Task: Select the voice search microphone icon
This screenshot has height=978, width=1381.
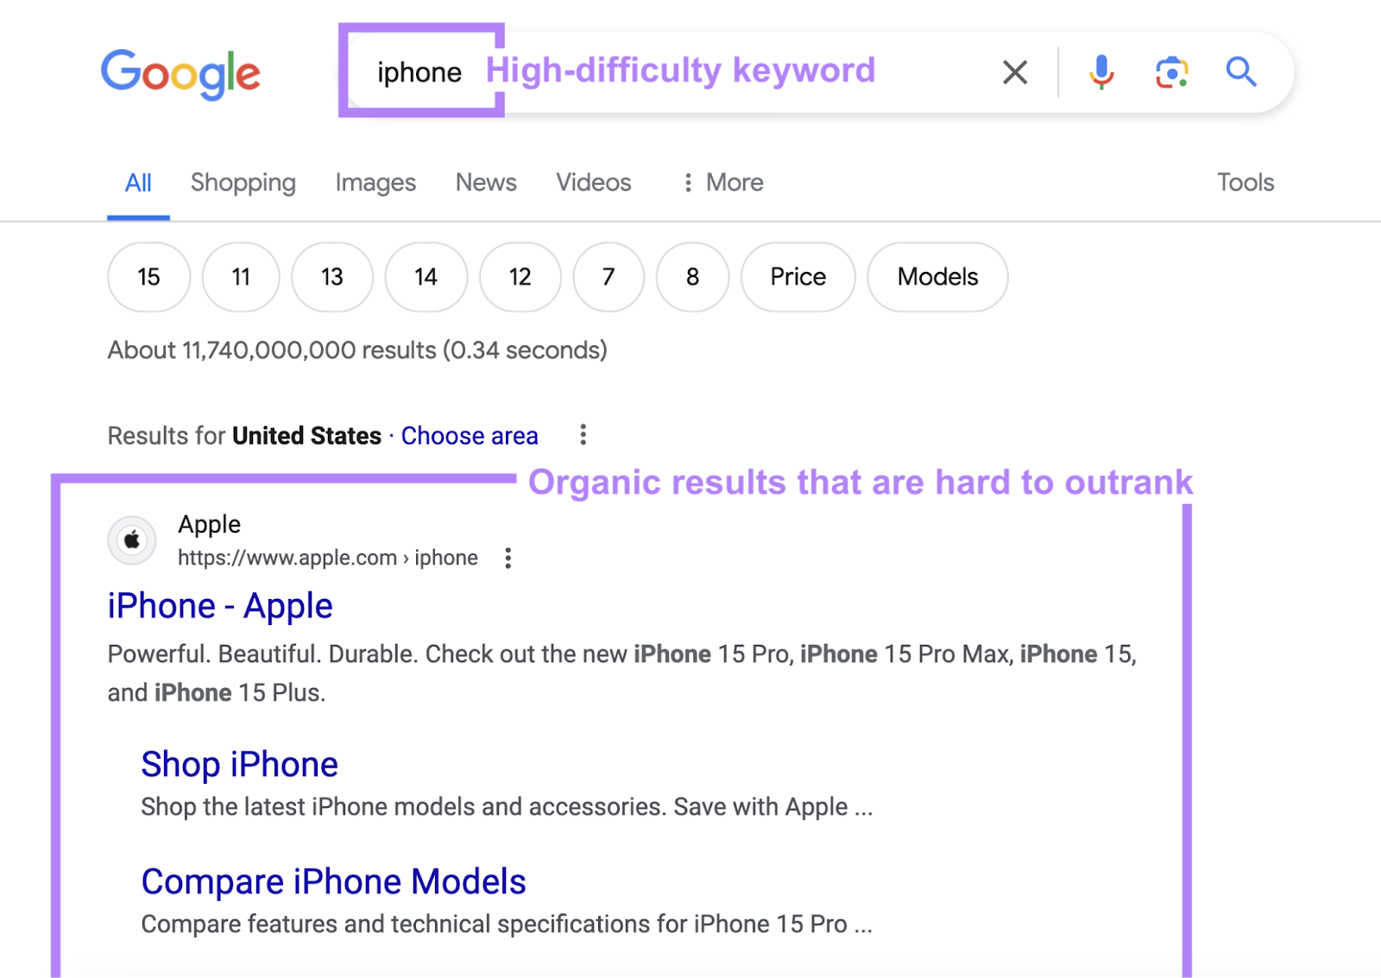Action: pos(1101,73)
